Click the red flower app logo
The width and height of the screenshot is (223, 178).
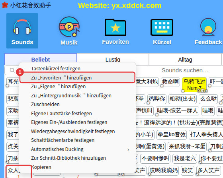coord(5,5)
